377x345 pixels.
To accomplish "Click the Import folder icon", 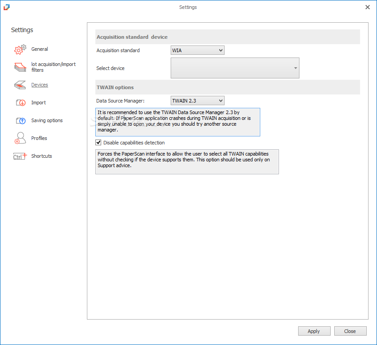I will pos(20,103).
